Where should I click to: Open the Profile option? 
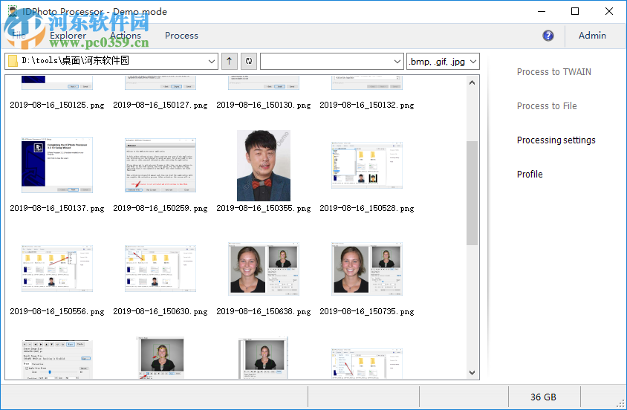pos(530,175)
